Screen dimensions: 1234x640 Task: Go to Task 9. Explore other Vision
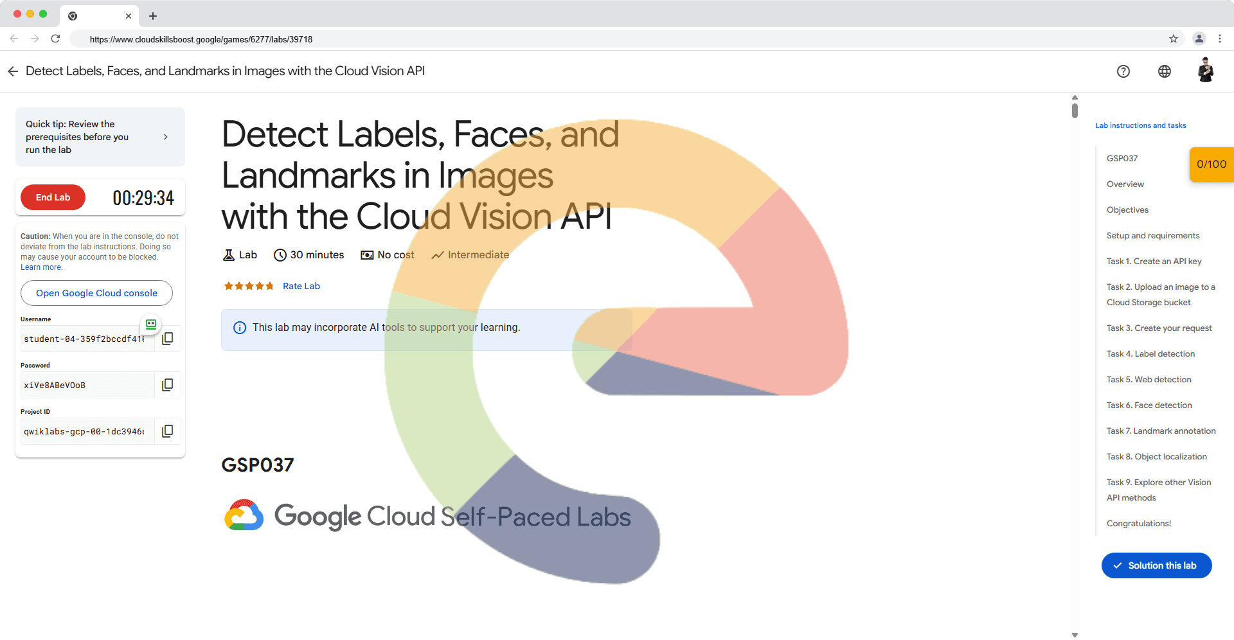[1159, 490]
